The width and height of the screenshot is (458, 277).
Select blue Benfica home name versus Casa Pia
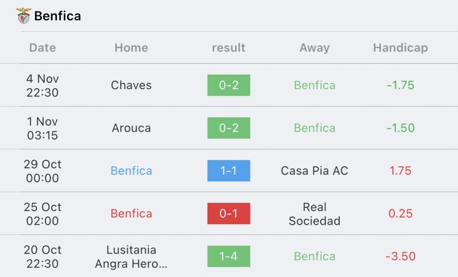coord(131,171)
